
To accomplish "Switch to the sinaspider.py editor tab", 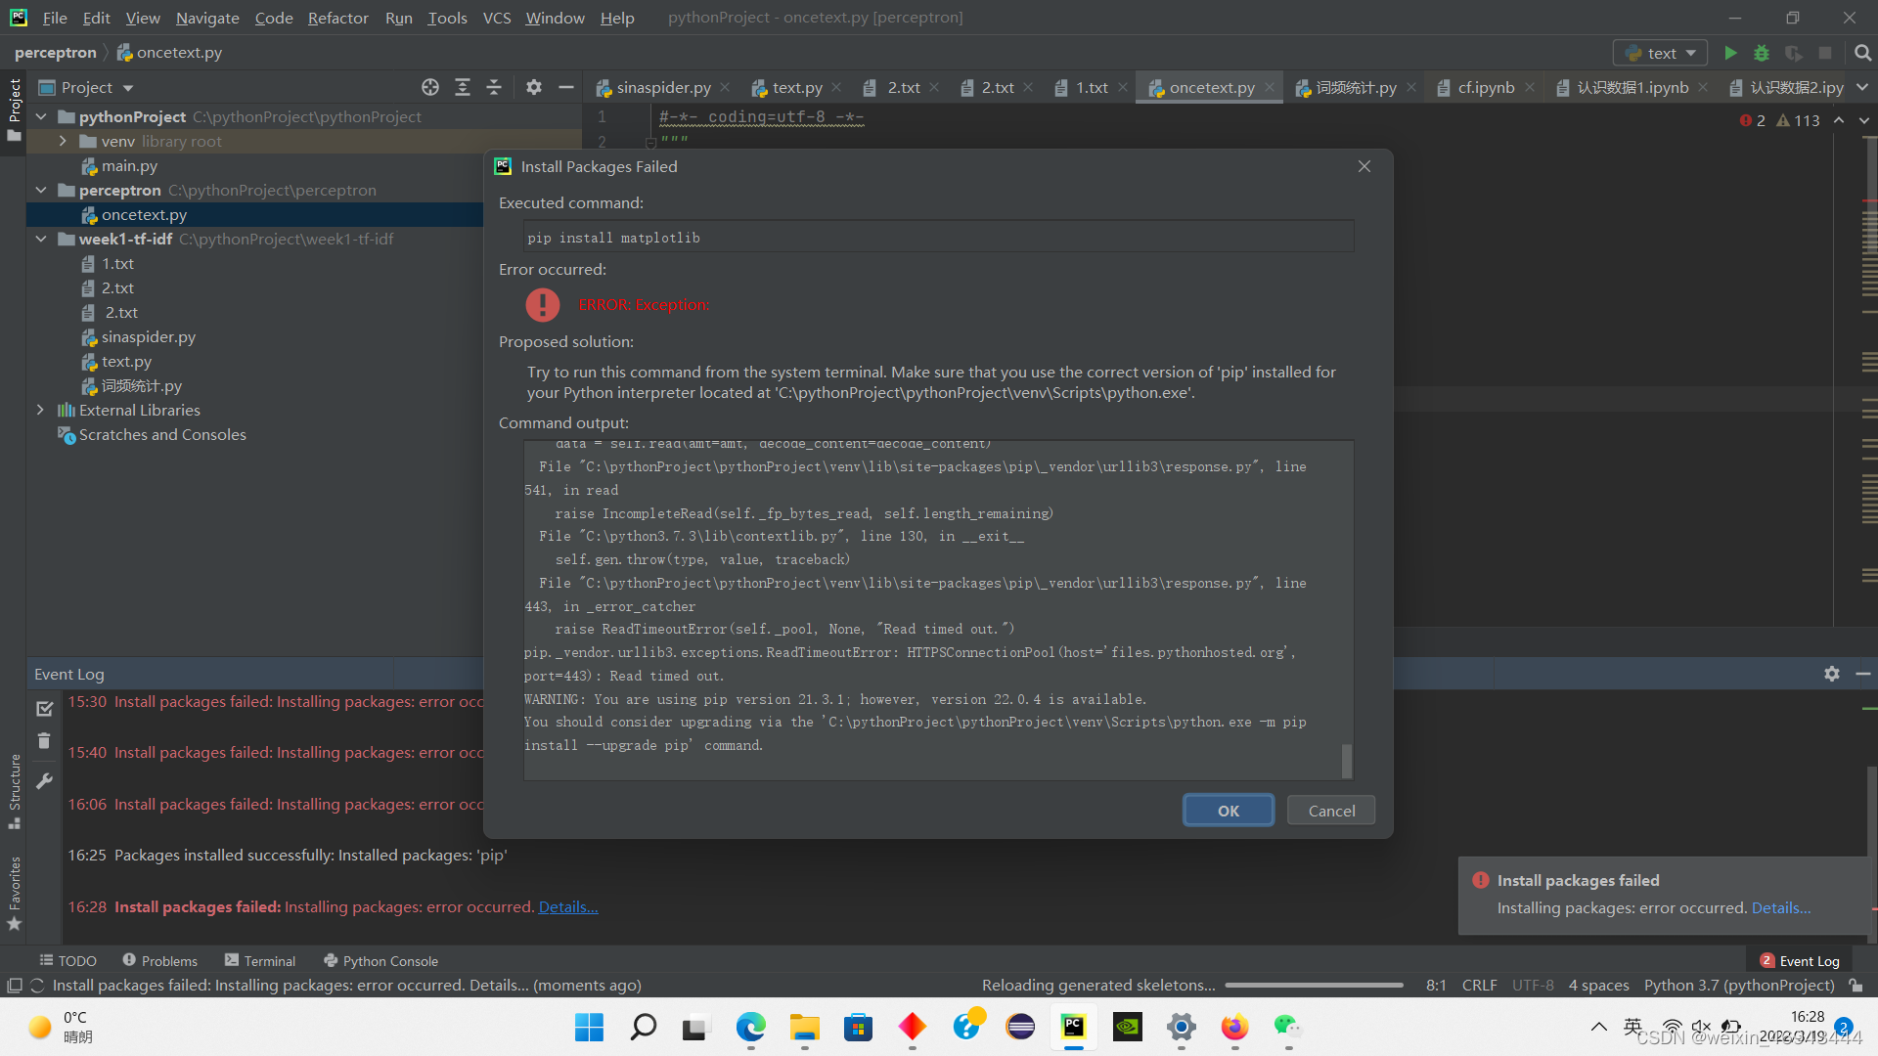I will pos(662,87).
